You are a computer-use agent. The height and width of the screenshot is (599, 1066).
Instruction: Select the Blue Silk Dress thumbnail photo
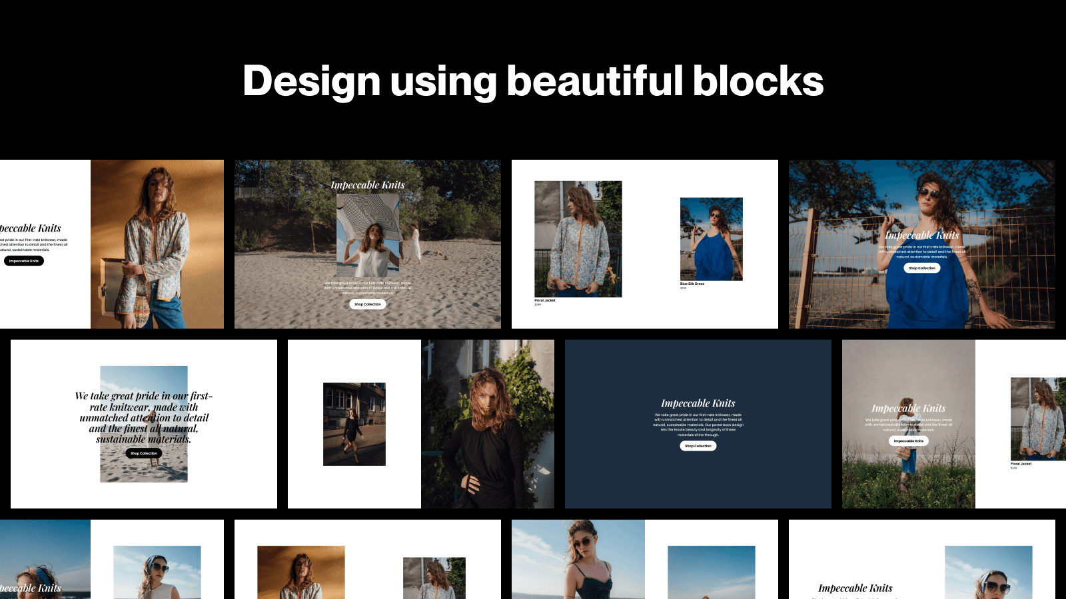(710, 240)
